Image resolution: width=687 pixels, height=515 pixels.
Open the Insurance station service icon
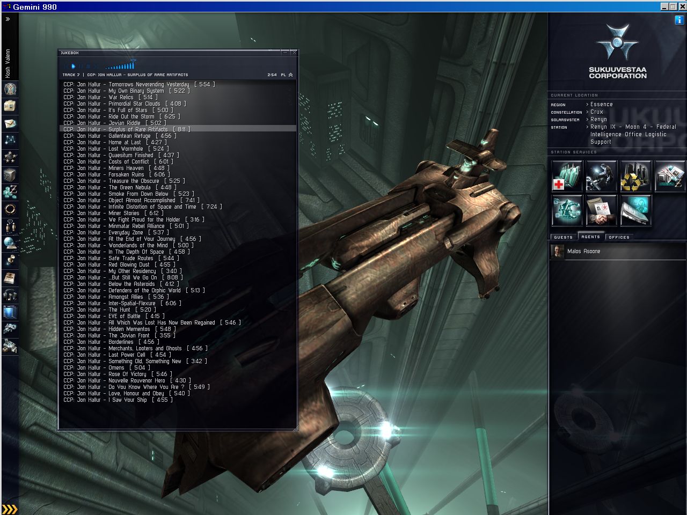click(635, 210)
